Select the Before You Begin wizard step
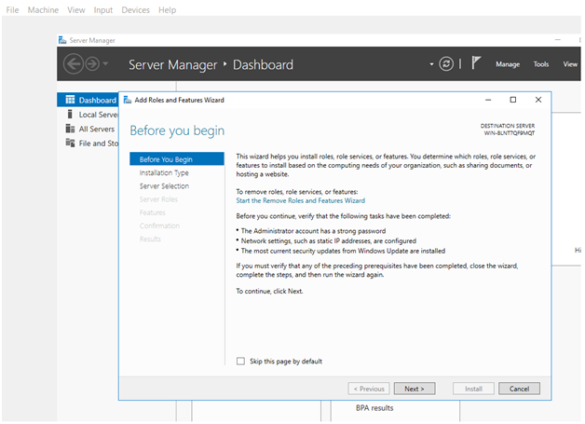This screenshot has width=585, height=424. (x=177, y=159)
